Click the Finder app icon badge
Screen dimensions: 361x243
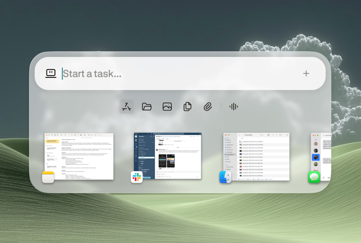(225, 177)
